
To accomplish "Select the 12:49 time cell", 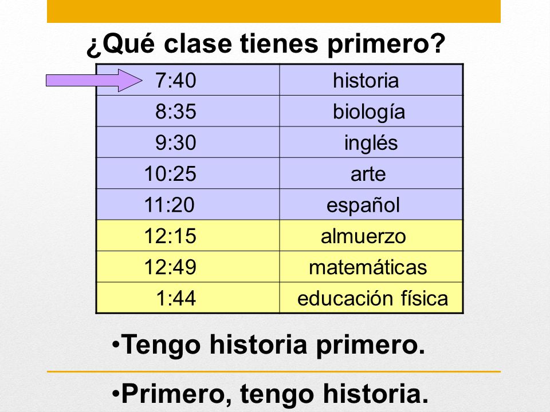I will pos(188,267).
